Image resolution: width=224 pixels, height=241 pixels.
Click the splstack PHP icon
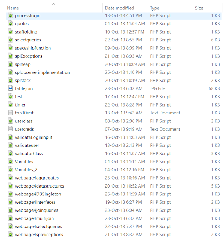point(11,81)
